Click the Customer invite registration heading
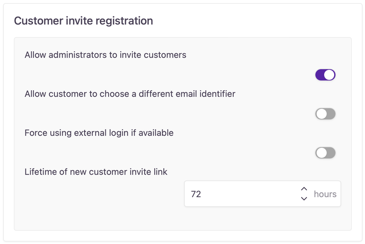The height and width of the screenshot is (244, 365). (84, 21)
